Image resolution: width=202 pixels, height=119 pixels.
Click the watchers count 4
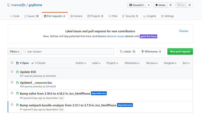click(148, 5)
